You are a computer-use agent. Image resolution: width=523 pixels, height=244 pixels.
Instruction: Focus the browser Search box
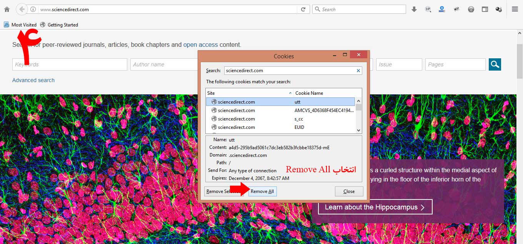pos(359,9)
